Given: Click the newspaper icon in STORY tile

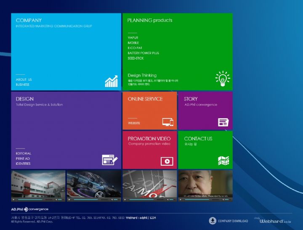Looking at the screenshot, I should (223, 122).
